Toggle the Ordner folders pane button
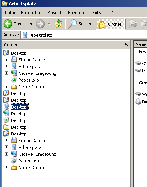The image size is (147, 187). point(110,24)
